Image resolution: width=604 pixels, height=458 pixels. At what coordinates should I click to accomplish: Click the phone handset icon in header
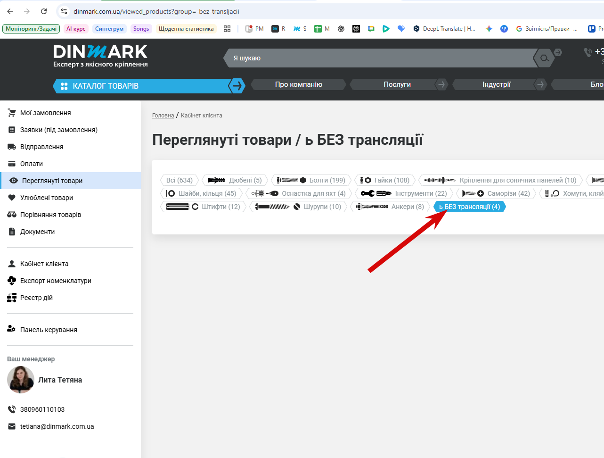[x=588, y=52]
